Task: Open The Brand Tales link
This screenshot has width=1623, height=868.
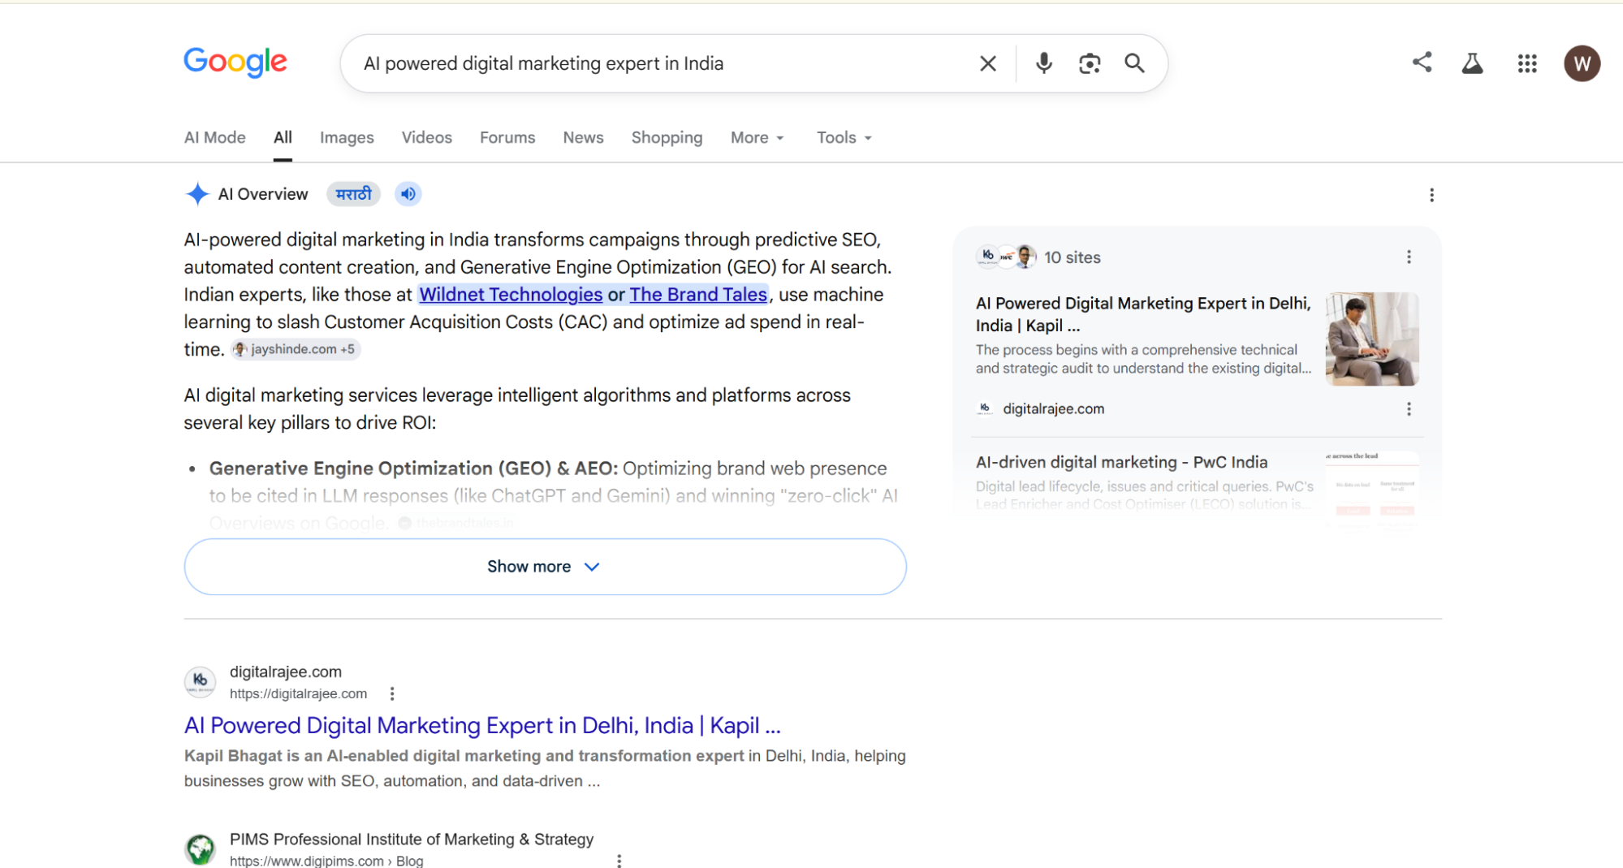Action: pos(698,295)
